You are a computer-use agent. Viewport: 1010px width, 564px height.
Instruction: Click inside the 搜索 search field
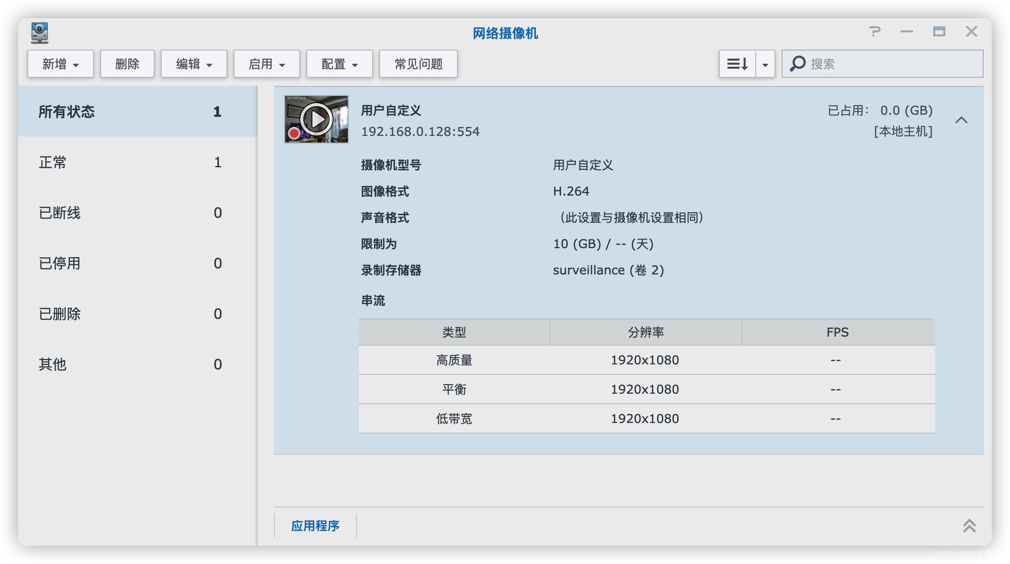[x=885, y=63]
